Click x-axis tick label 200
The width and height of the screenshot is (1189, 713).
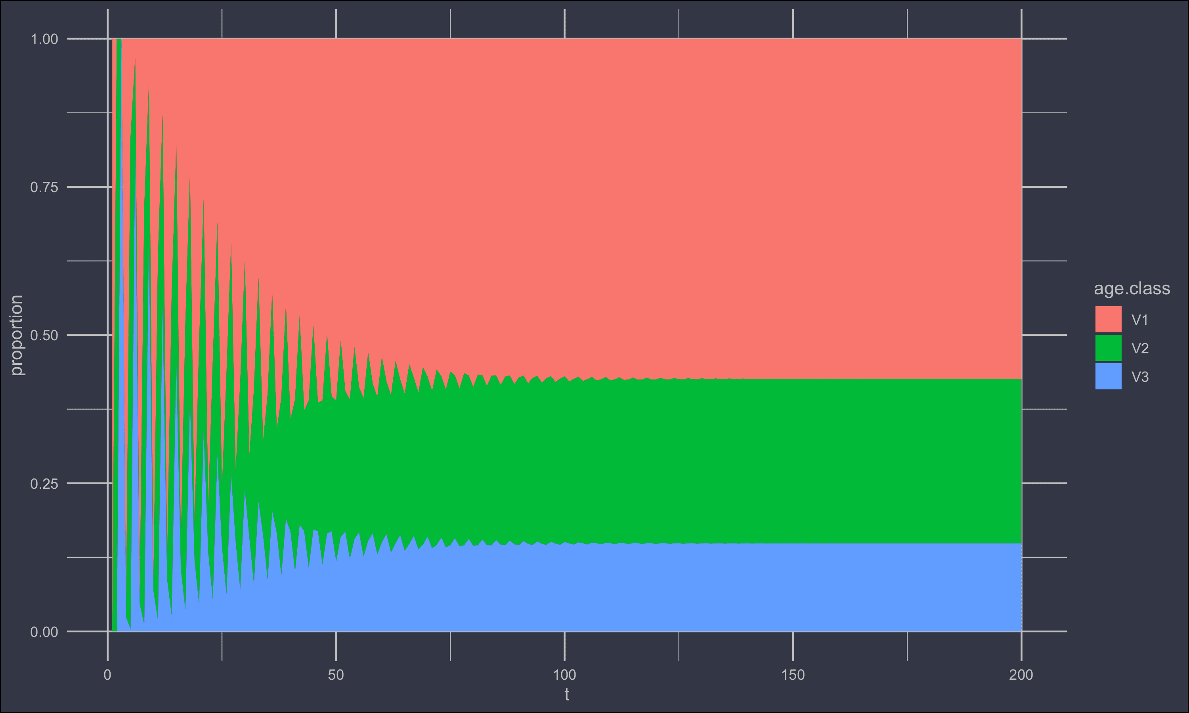1021,675
